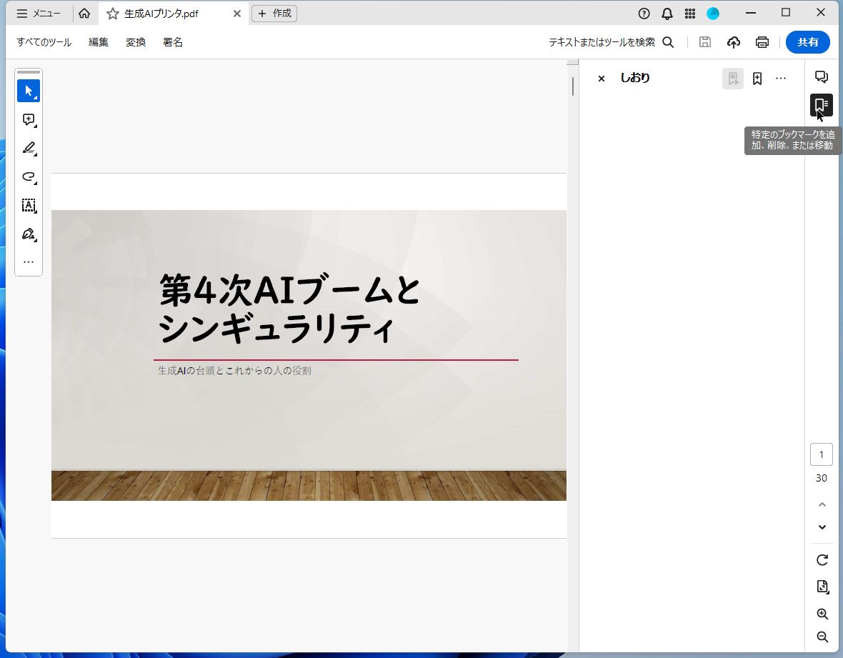Screen dimensions: 843x658
Task: Choose the freehand drawing tool
Action: click(x=29, y=176)
